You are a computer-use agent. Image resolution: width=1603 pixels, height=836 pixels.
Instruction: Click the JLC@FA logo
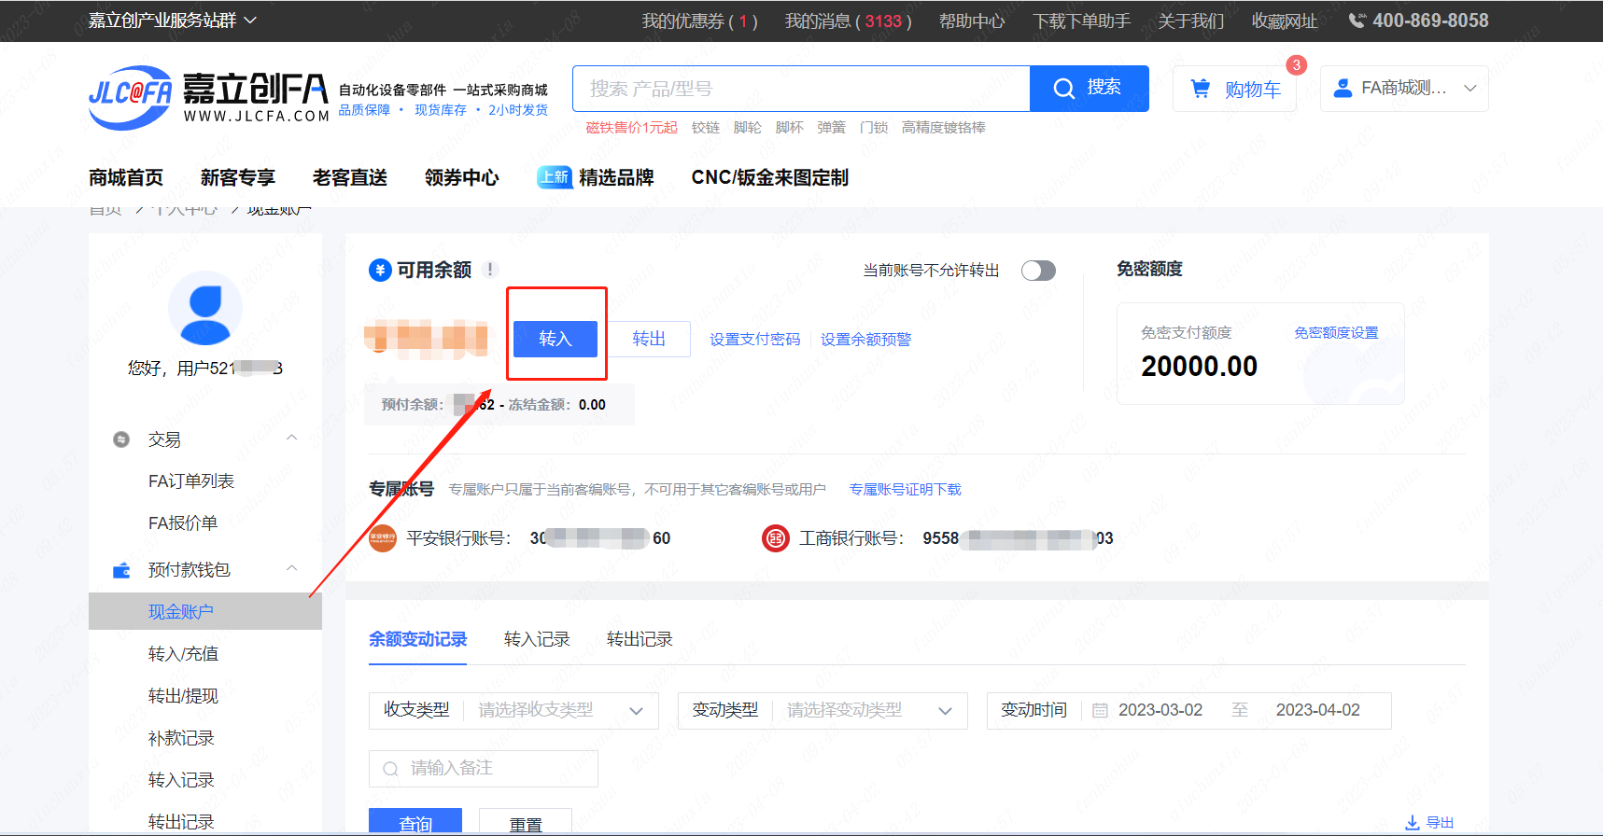pyautogui.click(x=130, y=95)
